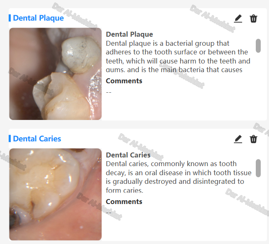Click the empty comment dashes for Dental Plaque

109,92
